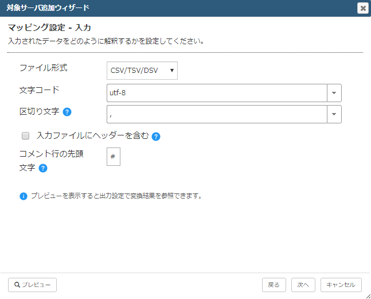Expand the 区切り文字 dropdown arrow
The width and height of the screenshot is (371, 299).
tap(334, 114)
